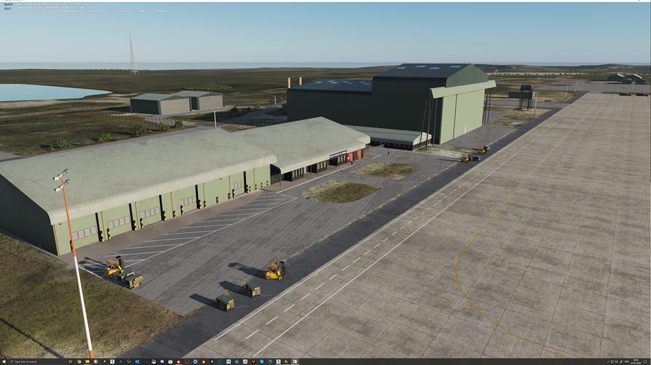Open the taskbar clock and date
Viewport: 651px width, 365px height.
click(x=635, y=362)
